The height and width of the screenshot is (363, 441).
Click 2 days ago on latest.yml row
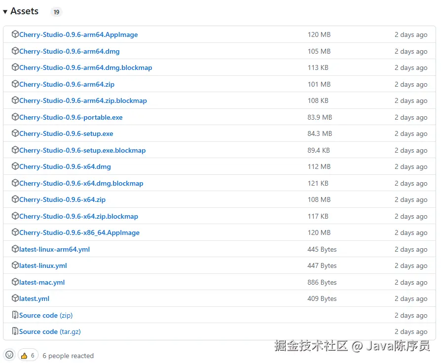point(410,298)
